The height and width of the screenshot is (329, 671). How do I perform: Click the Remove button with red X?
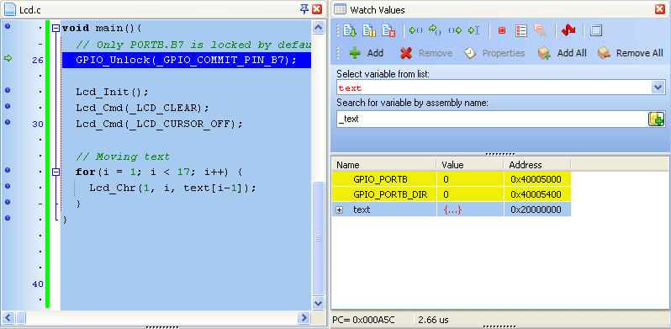425,53
